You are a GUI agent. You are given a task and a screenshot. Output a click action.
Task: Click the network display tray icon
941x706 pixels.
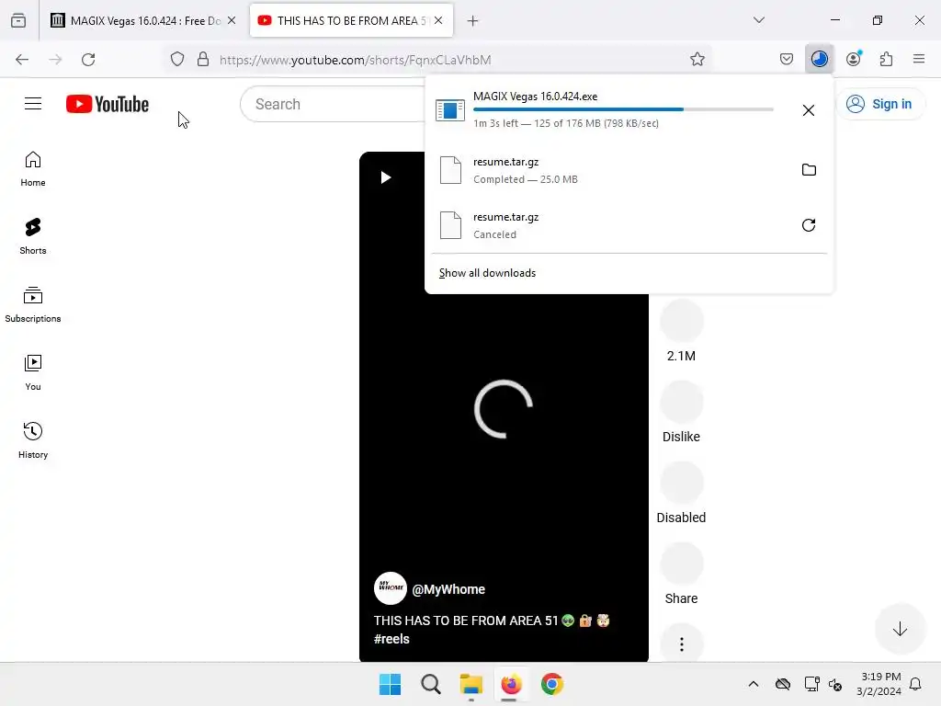pos(811,684)
